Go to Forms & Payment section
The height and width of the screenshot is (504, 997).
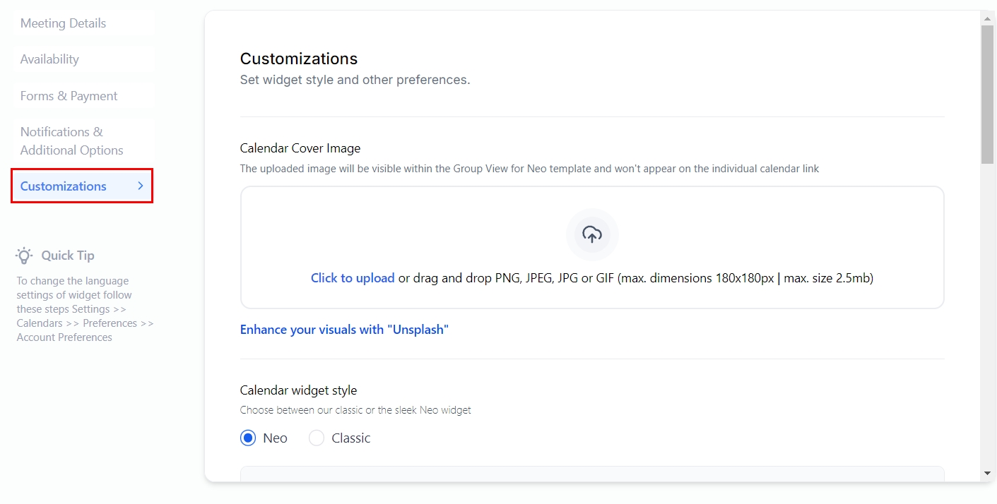point(69,96)
